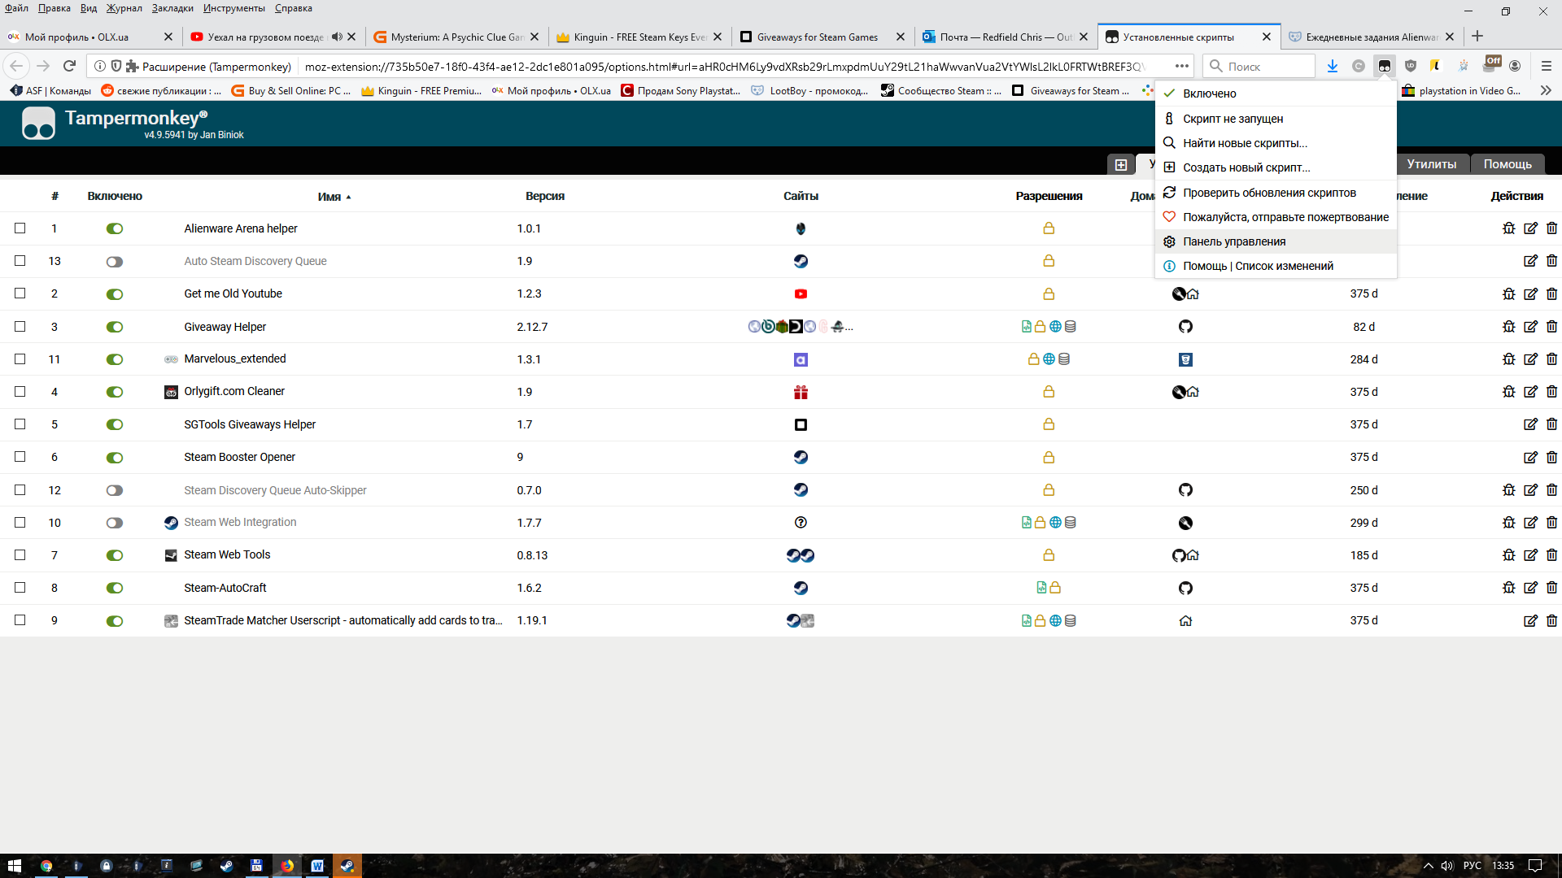This screenshot has height=878, width=1562.
Task: Open the Firefox hamburger menu
Action: [x=1546, y=66]
